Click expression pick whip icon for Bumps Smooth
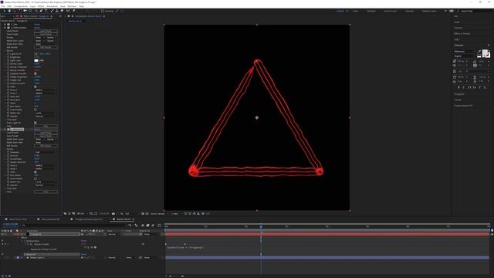Viewport: 494px width, 278px height. pyautogui.click(x=92, y=247)
